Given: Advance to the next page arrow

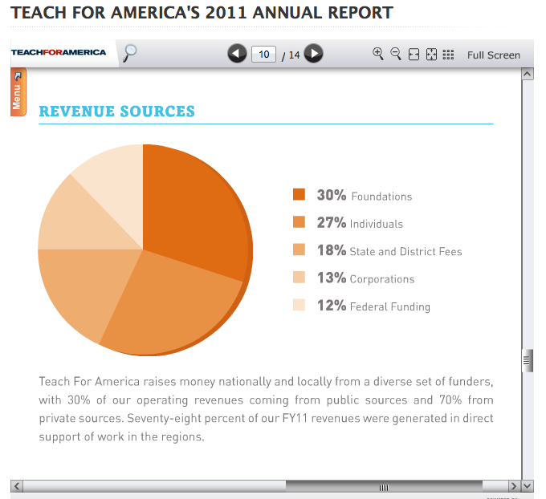Looking at the screenshot, I should (x=314, y=54).
